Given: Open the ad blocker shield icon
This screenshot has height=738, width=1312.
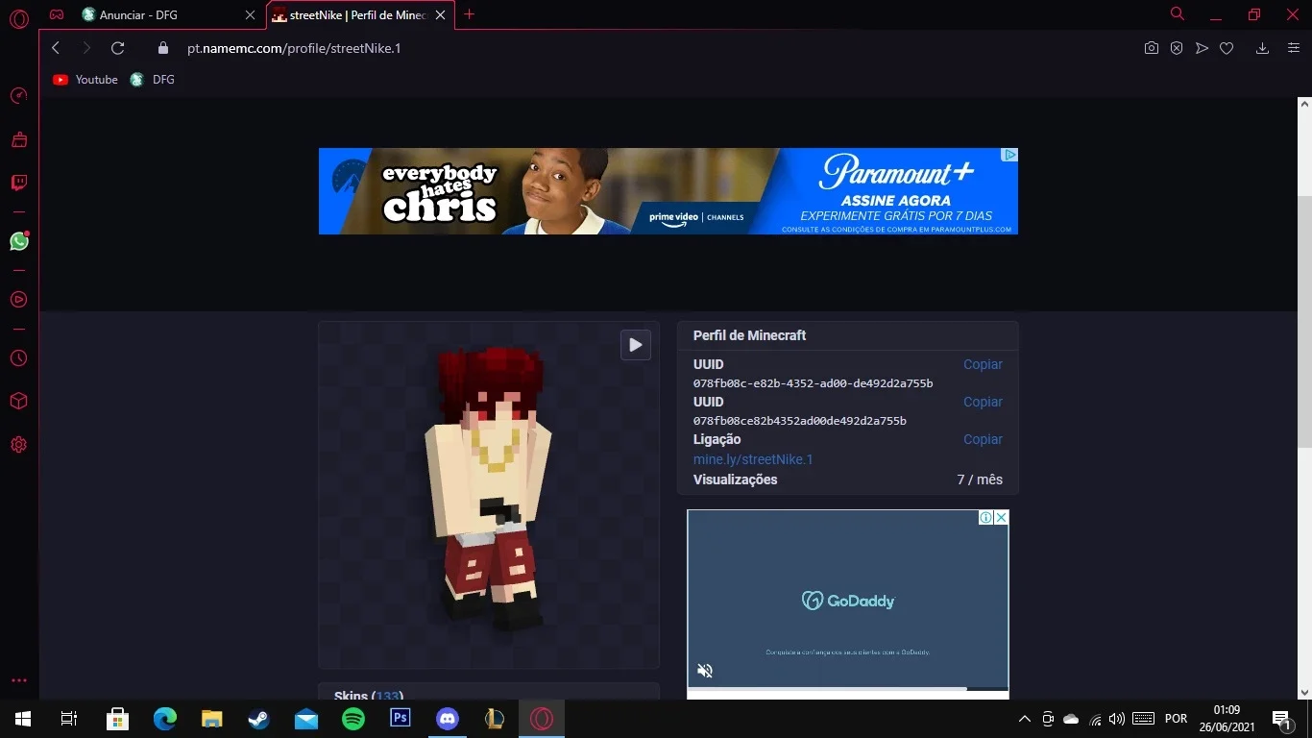Looking at the screenshot, I should (1177, 48).
